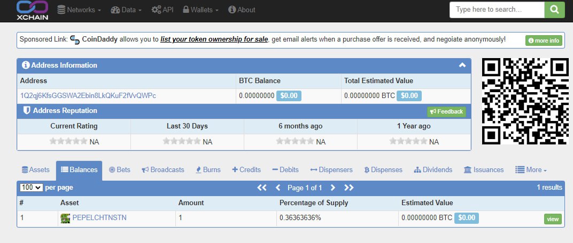Screen dimensions: 573x243
Task: Click the Estimated Value column header
Action: 427,203
